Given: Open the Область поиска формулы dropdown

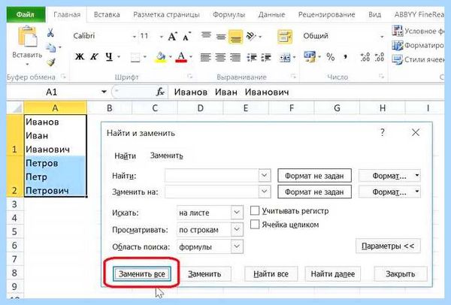Looking at the screenshot, I should 237,246.
